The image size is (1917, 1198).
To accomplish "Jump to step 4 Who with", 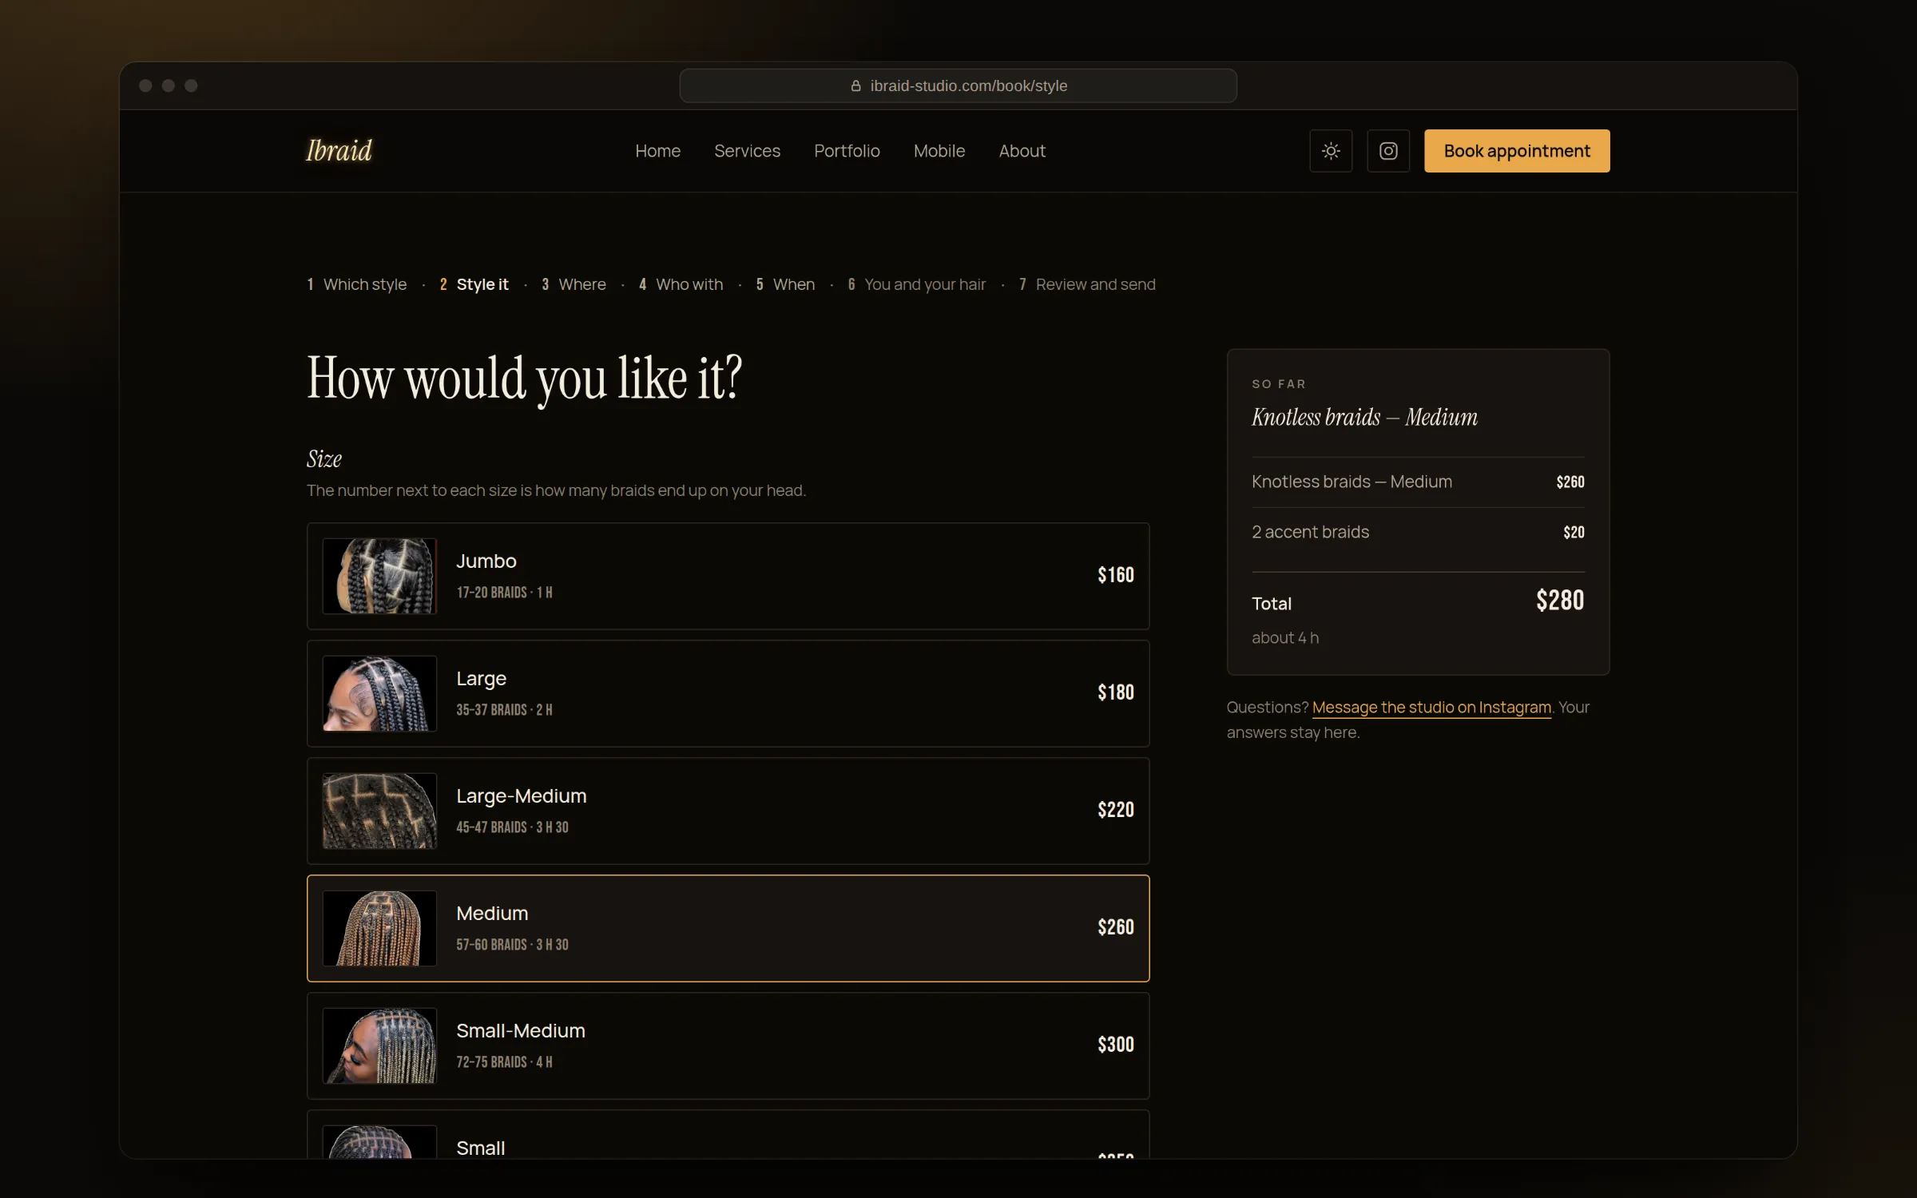I will [x=681, y=284].
